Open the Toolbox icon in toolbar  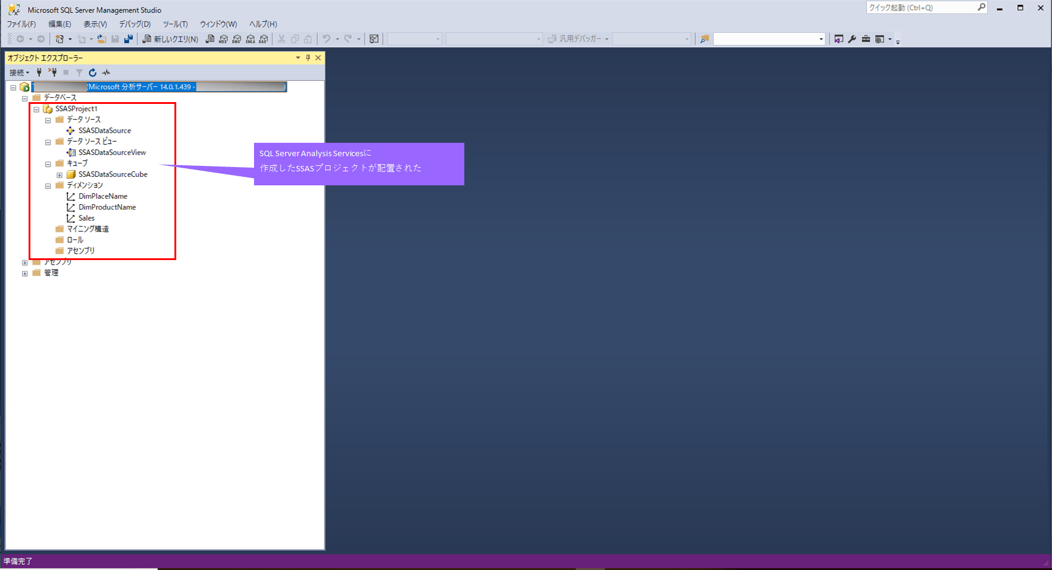pyautogui.click(x=865, y=39)
